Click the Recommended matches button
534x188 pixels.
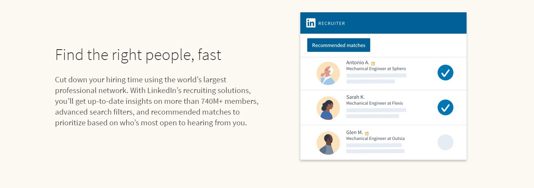(x=339, y=45)
